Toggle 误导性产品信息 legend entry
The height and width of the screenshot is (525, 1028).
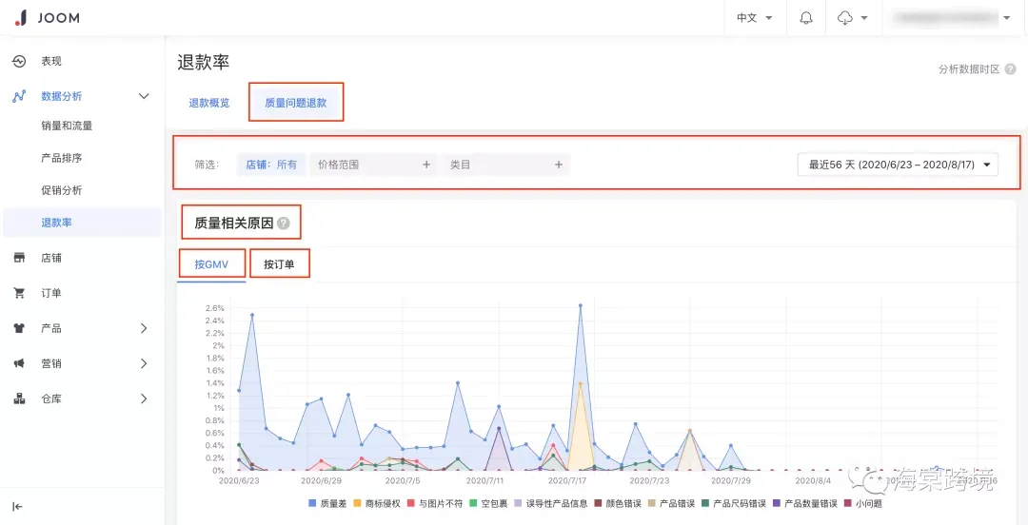(x=551, y=504)
